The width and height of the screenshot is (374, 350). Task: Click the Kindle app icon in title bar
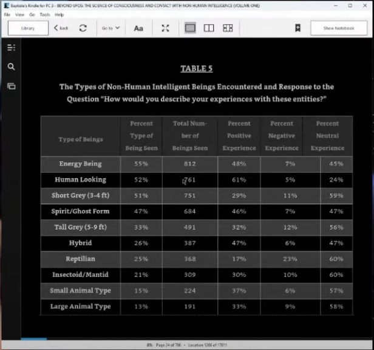click(x=5, y=5)
